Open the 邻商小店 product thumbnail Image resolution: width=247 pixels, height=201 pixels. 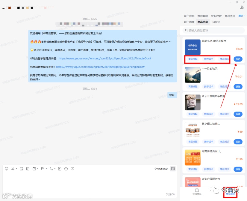[193, 47]
